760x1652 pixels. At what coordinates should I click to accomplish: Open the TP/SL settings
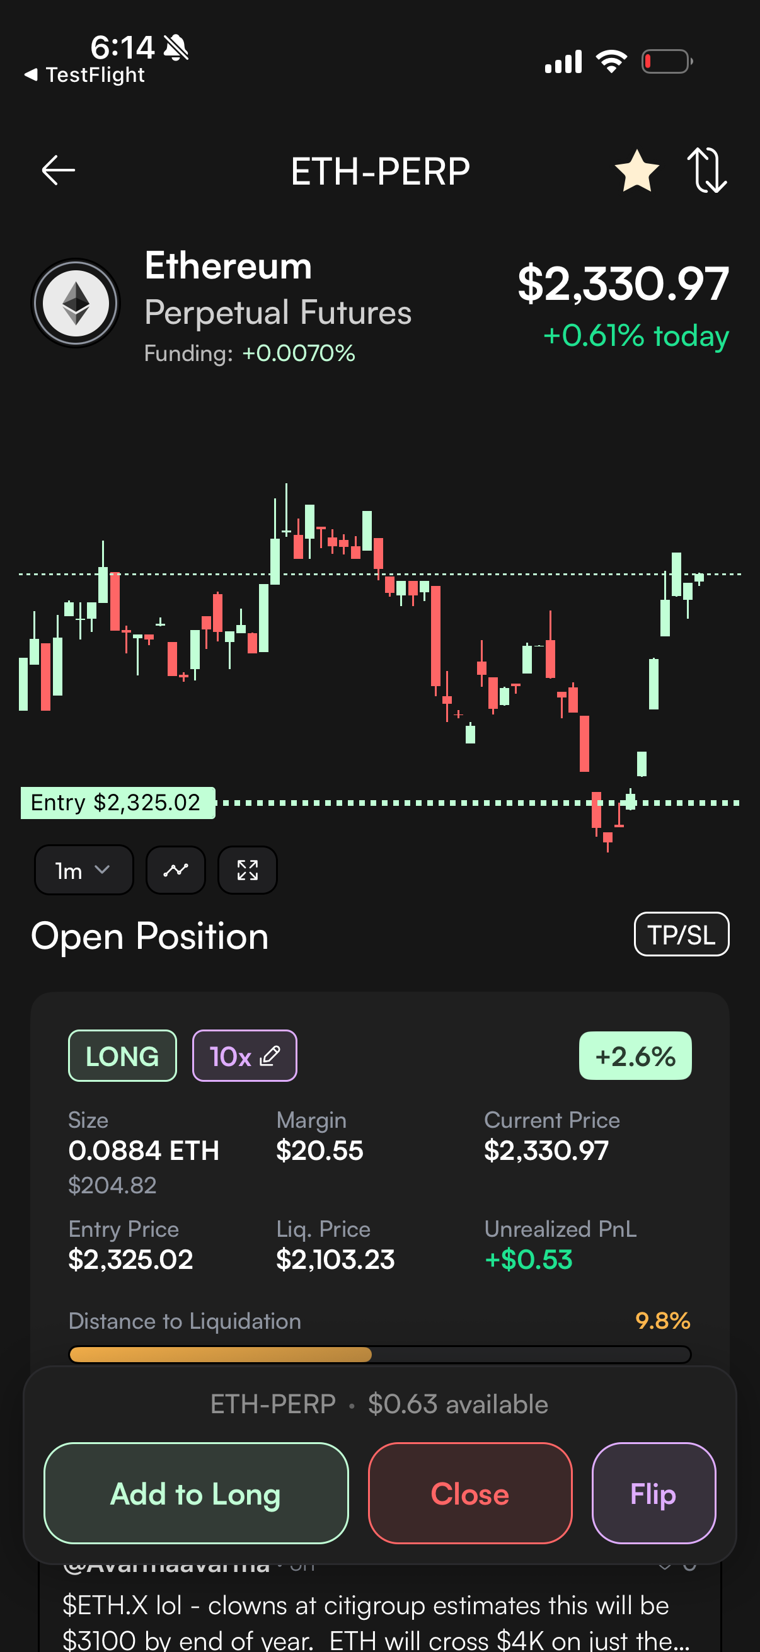[681, 934]
